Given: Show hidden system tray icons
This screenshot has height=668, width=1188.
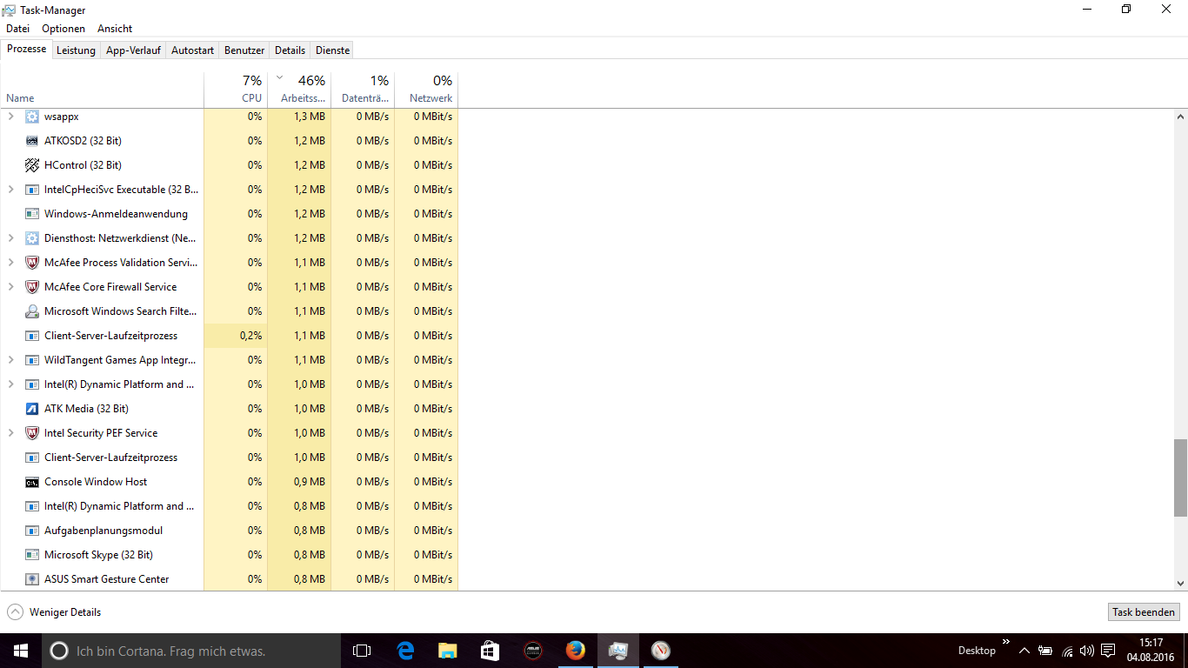Looking at the screenshot, I should click(x=1024, y=651).
